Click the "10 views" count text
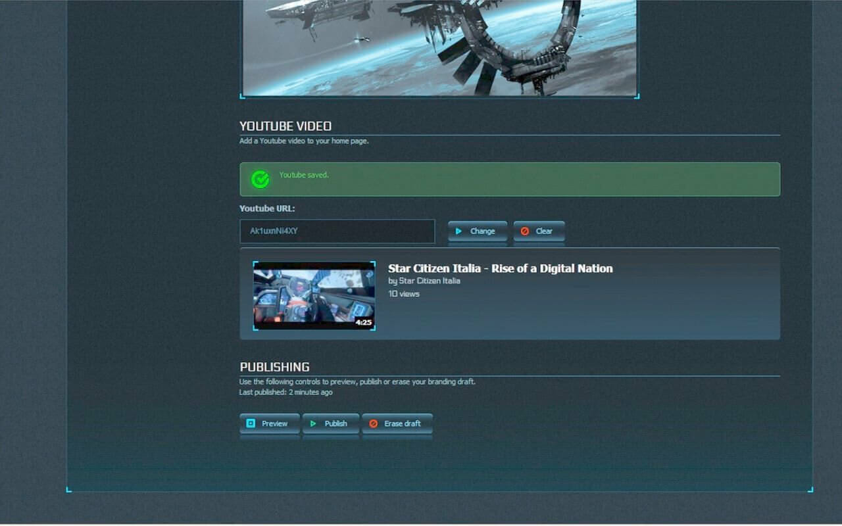The width and height of the screenshot is (842, 526). coord(404,294)
